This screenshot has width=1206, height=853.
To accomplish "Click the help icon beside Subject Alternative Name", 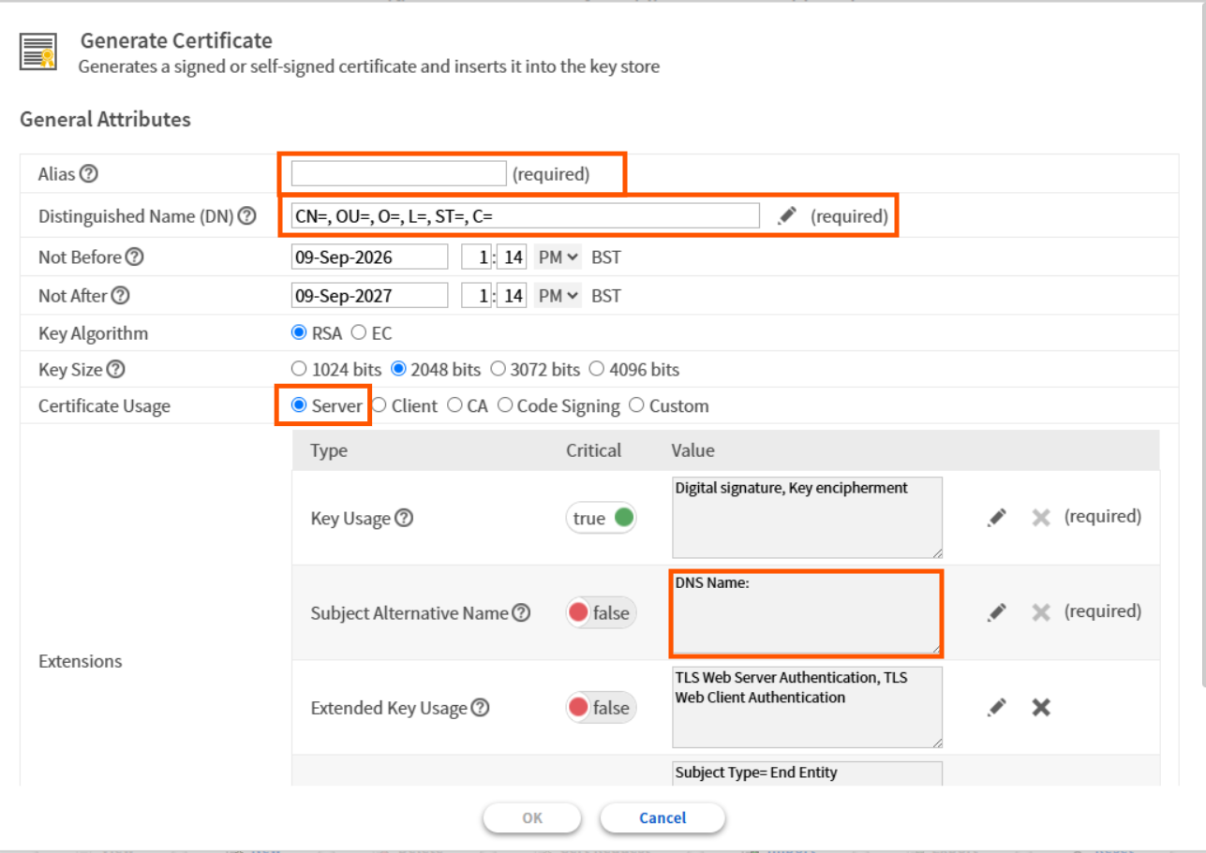I will pyautogui.click(x=521, y=613).
